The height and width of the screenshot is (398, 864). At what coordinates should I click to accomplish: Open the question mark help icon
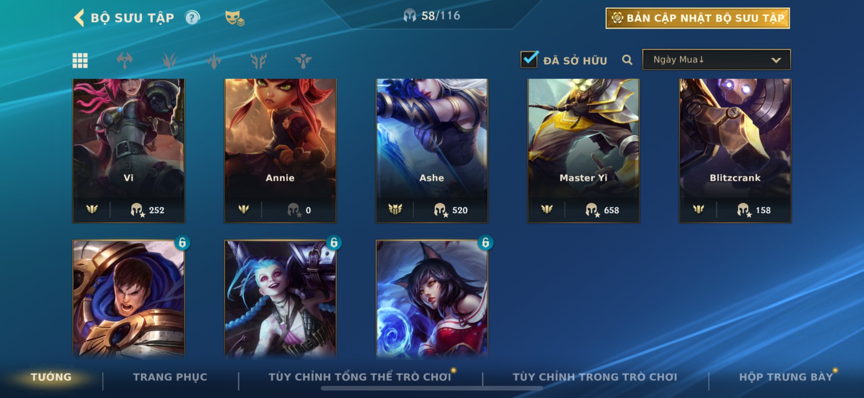[193, 18]
